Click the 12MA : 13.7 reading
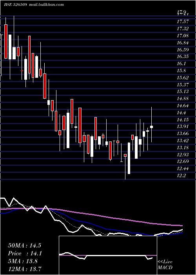 click(x=25, y=269)
